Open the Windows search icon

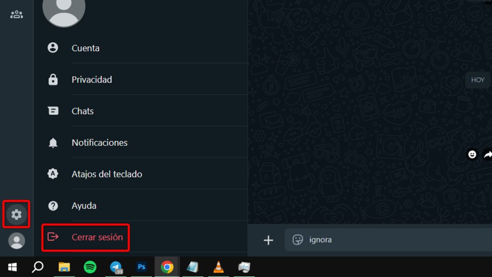click(38, 267)
